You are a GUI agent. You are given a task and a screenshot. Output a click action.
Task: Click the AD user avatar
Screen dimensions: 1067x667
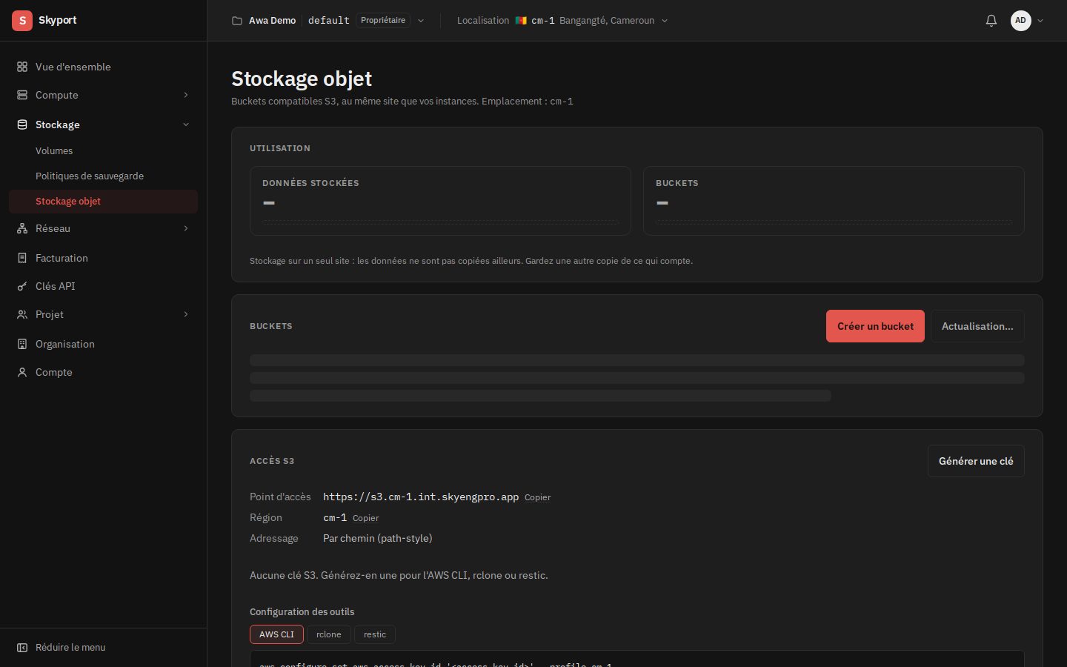1021,21
